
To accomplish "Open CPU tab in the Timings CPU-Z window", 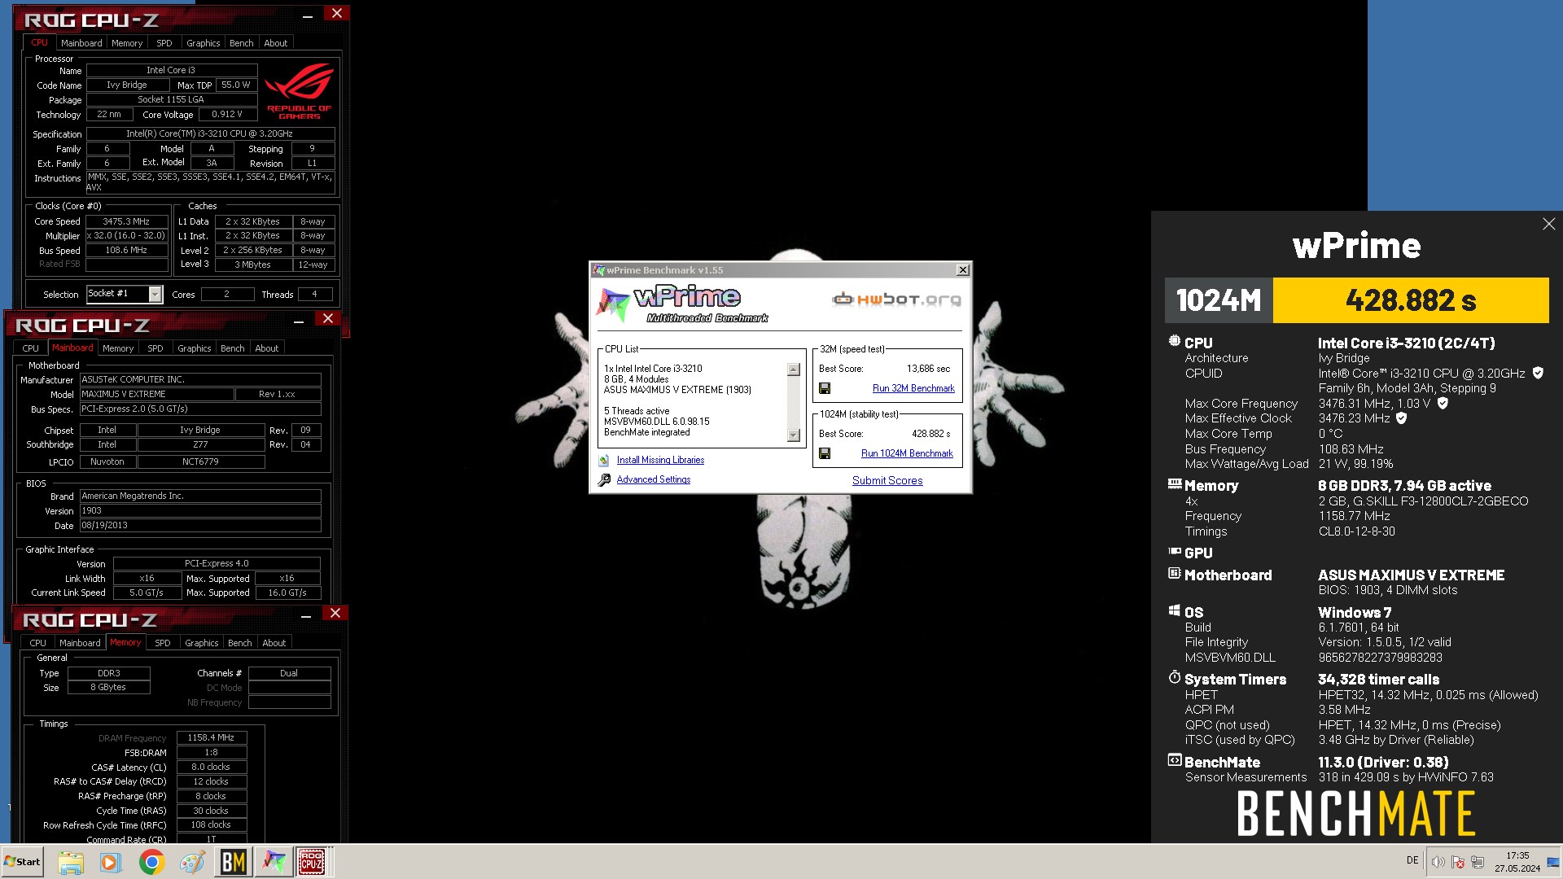I will click(38, 643).
